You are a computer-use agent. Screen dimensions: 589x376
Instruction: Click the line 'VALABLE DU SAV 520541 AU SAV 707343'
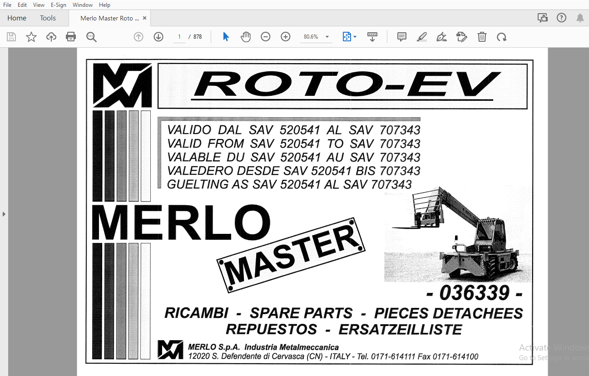294,157
